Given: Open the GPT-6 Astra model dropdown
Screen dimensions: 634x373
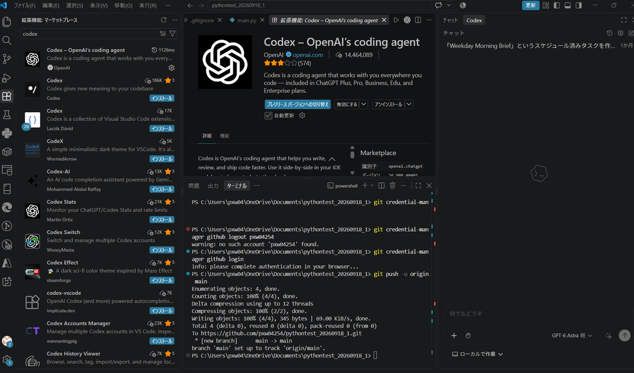Looking at the screenshot, I should (x=571, y=335).
